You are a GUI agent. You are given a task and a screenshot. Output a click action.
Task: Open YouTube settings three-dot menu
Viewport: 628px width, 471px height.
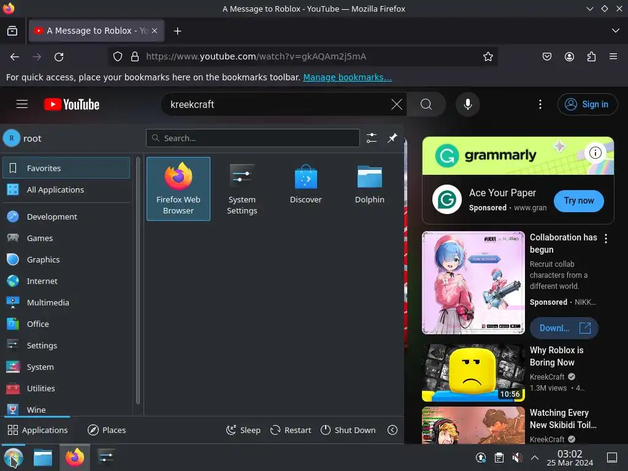click(x=540, y=104)
